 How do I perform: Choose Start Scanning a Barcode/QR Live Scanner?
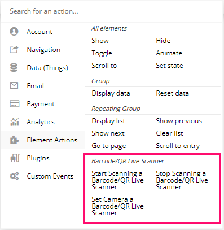point(117,180)
